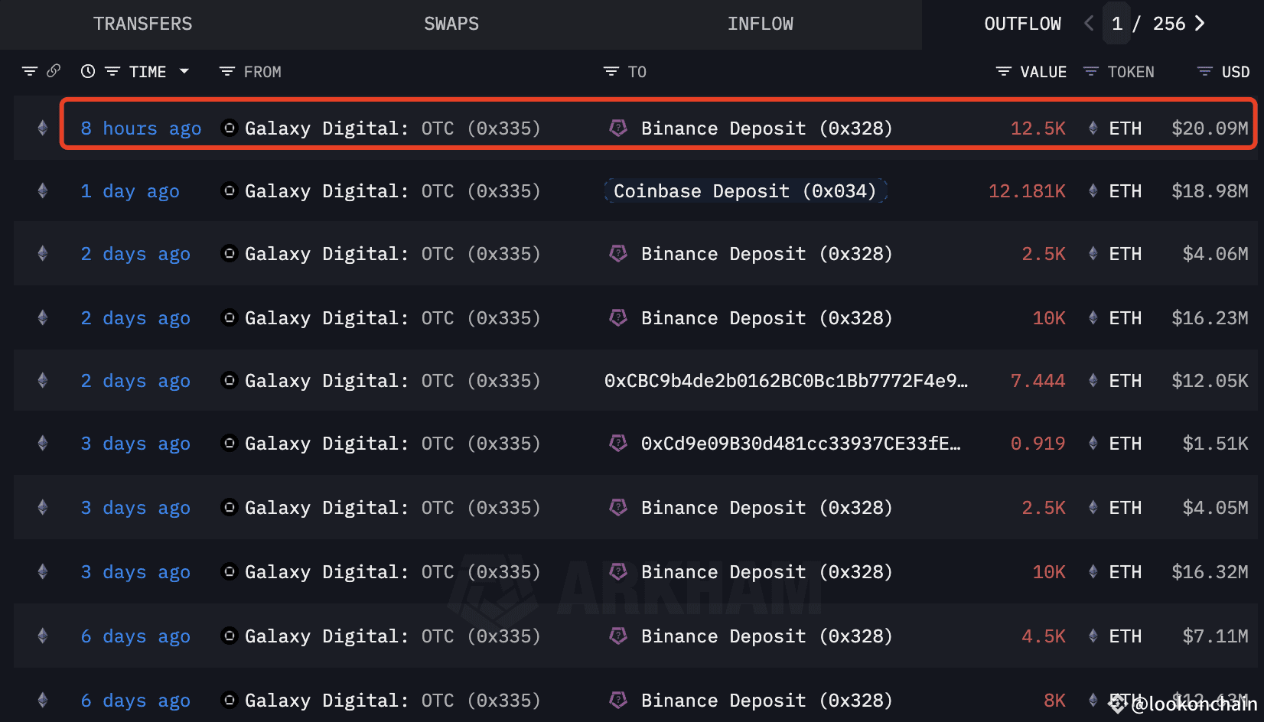Click the Galaxy Digital logo in the $1.51K row
The image size is (1264, 722).
point(229,443)
